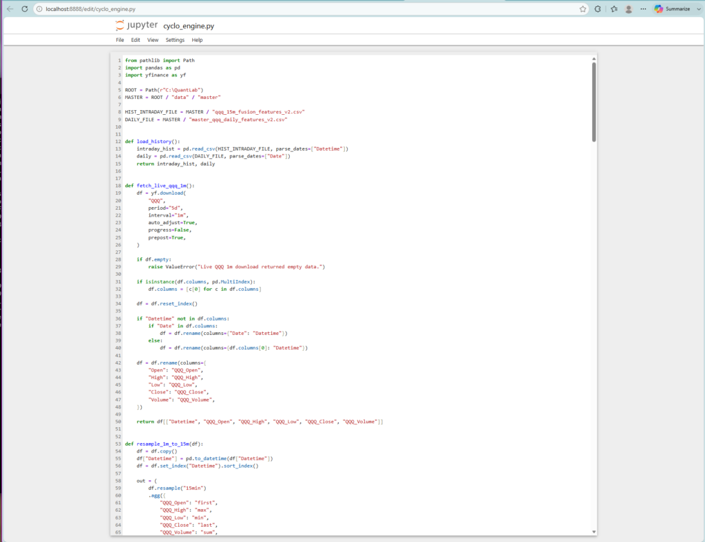Click '"QQQ_High": "max"' aggregation line
The image size is (705, 542).
(x=186, y=510)
